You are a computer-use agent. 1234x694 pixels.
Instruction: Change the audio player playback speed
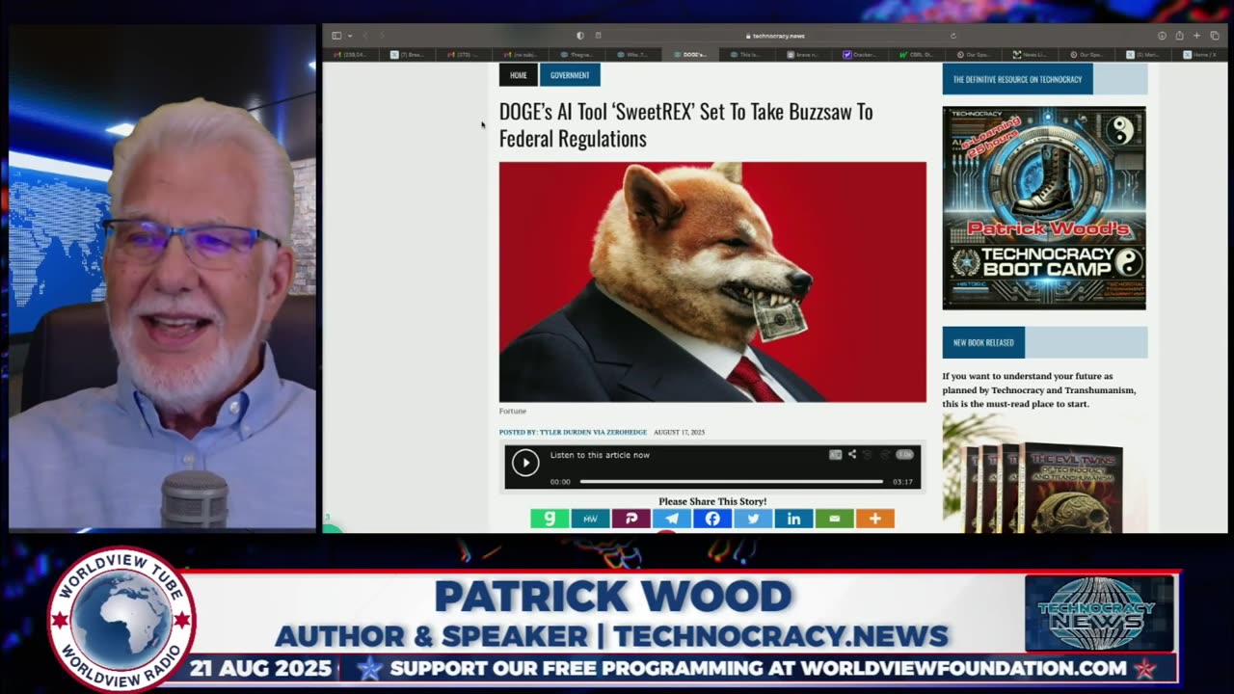pyautogui.click(x=904, y=454)
